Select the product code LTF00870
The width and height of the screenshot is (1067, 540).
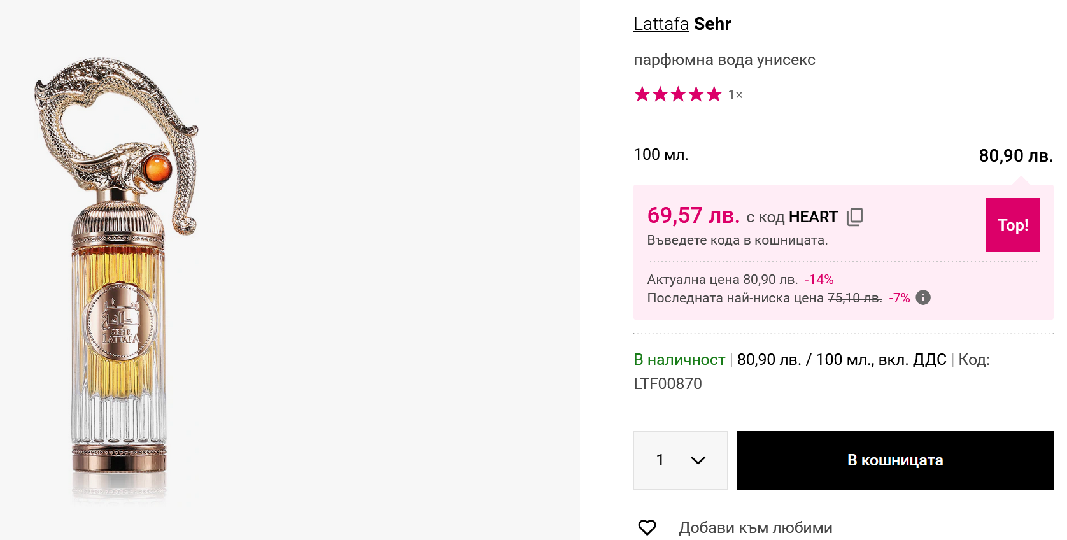[x=668, y=383]
